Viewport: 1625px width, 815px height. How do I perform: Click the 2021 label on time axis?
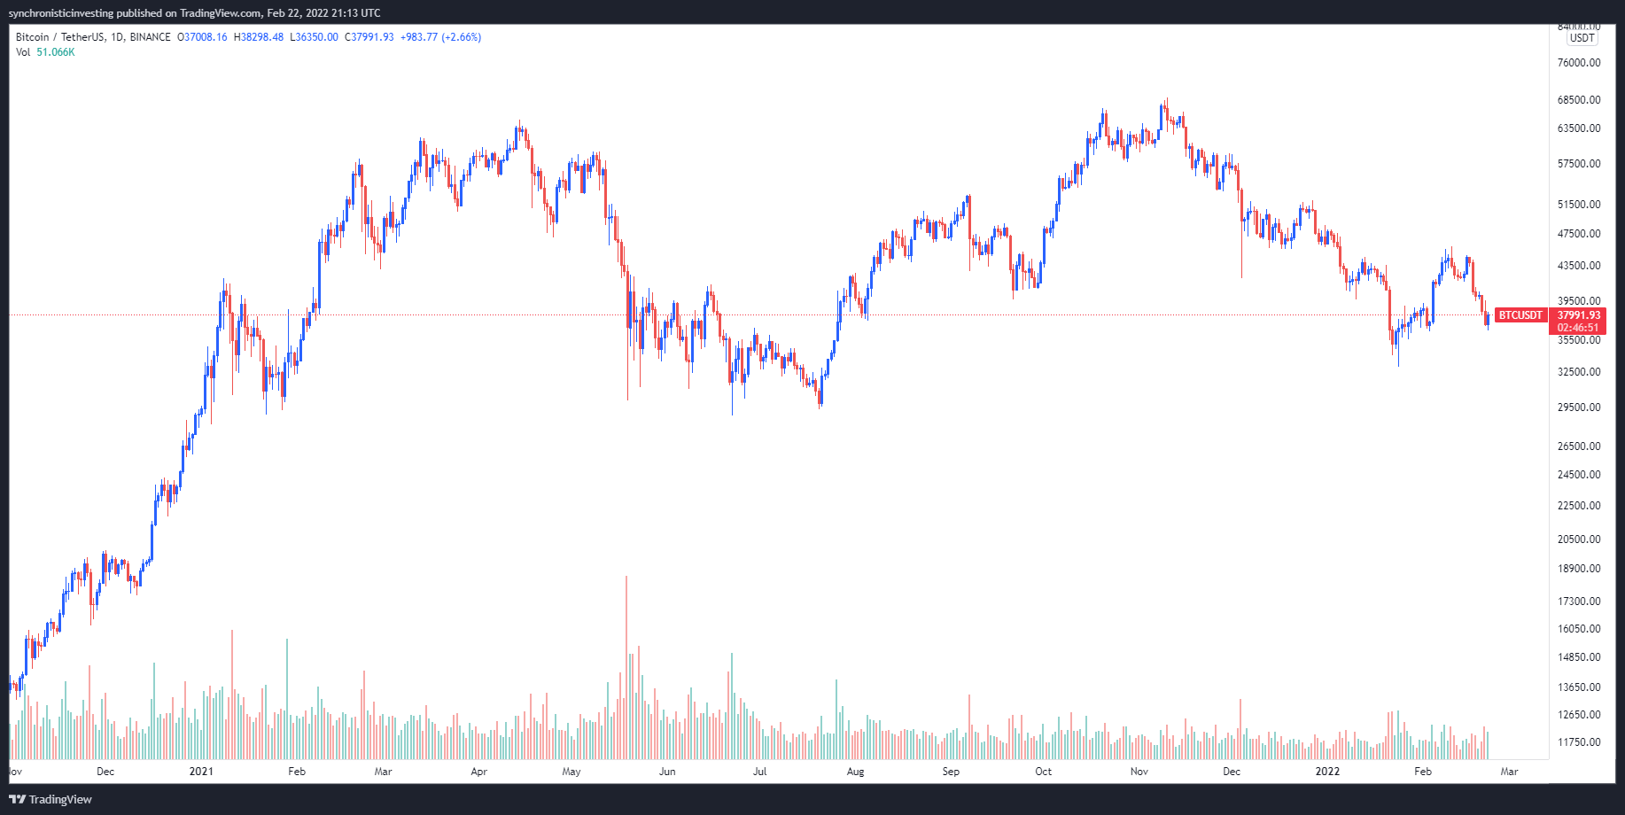point(201,772)
